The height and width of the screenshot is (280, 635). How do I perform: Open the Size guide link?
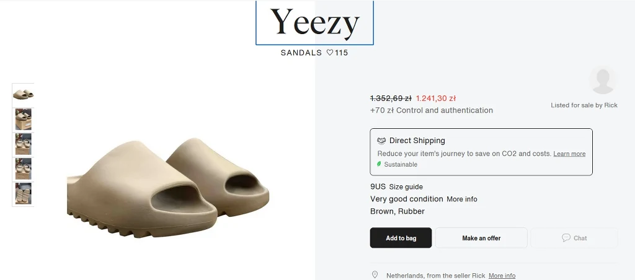pyautogui.click(x=406, y=186)
